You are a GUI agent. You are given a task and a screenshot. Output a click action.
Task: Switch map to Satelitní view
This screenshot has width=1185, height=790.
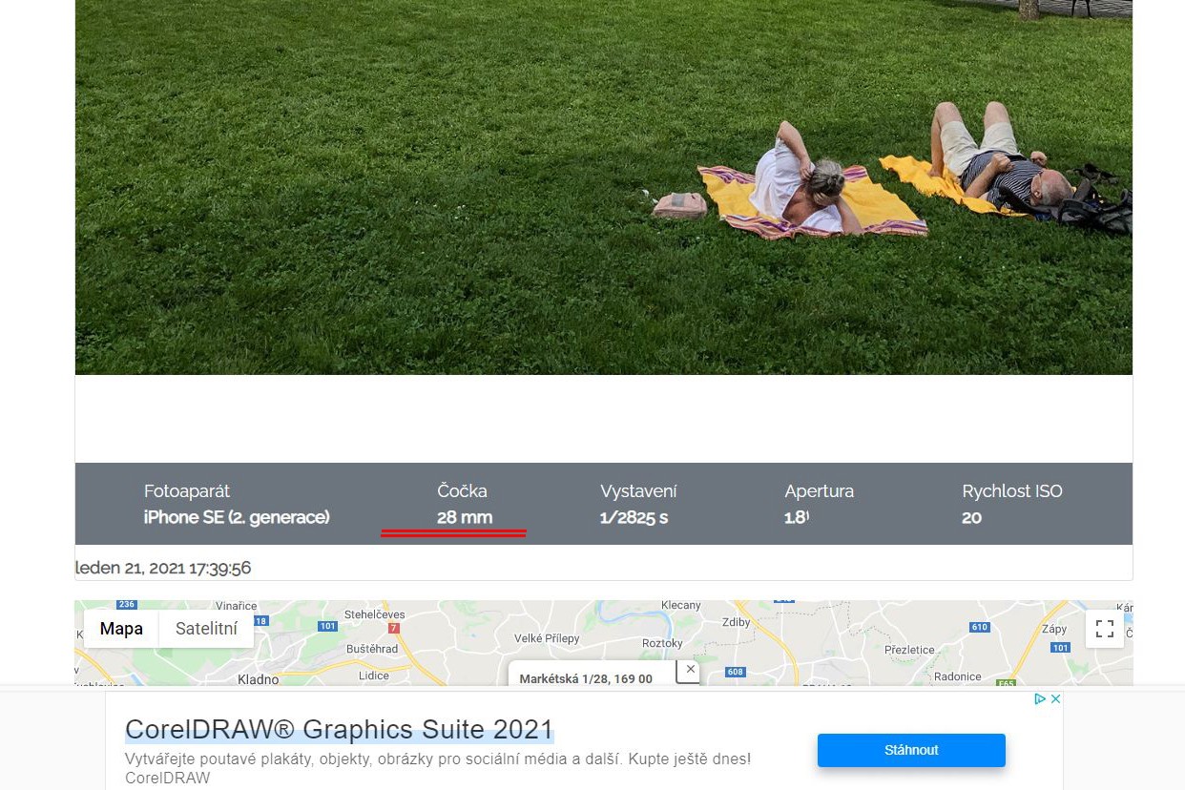(206, 629)
